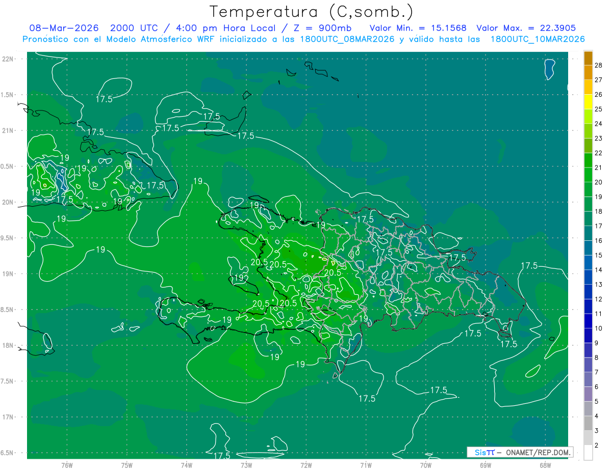
Task: Click the '15' value in the color legend
Action: click(599, 255)
